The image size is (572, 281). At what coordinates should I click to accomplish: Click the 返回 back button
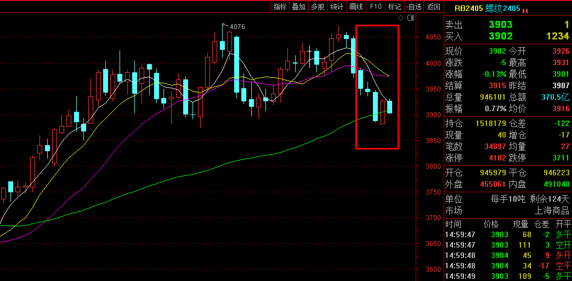(x=433, y=7)
